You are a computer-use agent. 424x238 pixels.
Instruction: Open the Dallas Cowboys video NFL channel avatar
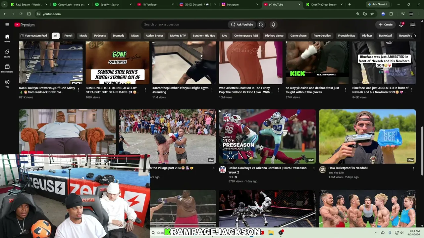point(223,170)
